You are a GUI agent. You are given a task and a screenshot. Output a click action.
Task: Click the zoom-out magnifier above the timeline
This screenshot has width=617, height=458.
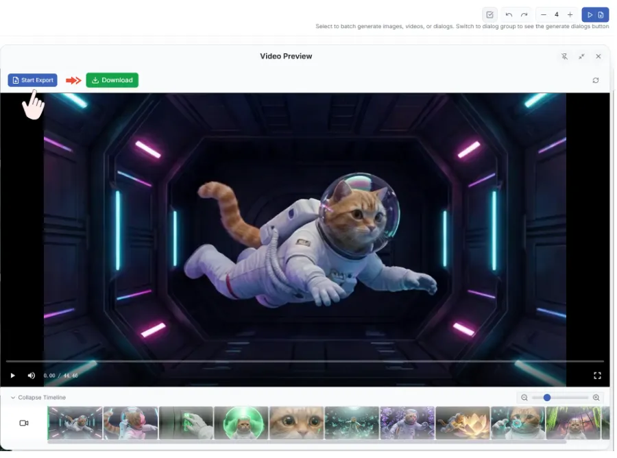pyautogui.click(x=524, y=397)
